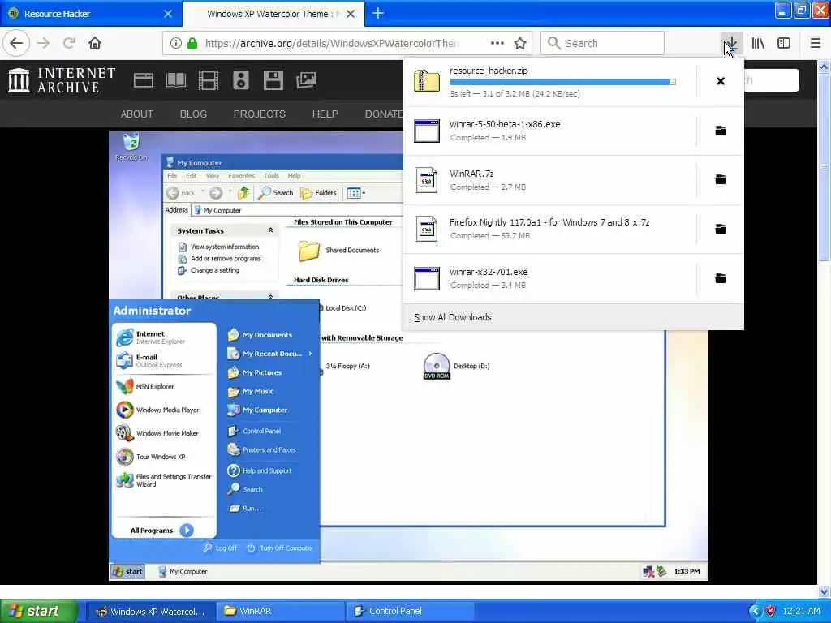Screen dimensions: 831x623
Task: Click the green secure connection padlock
Action: (x=192, y=43)
